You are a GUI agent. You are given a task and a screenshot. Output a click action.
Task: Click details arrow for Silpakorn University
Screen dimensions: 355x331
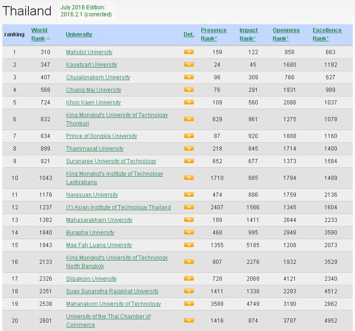click(x=189, y=278)
